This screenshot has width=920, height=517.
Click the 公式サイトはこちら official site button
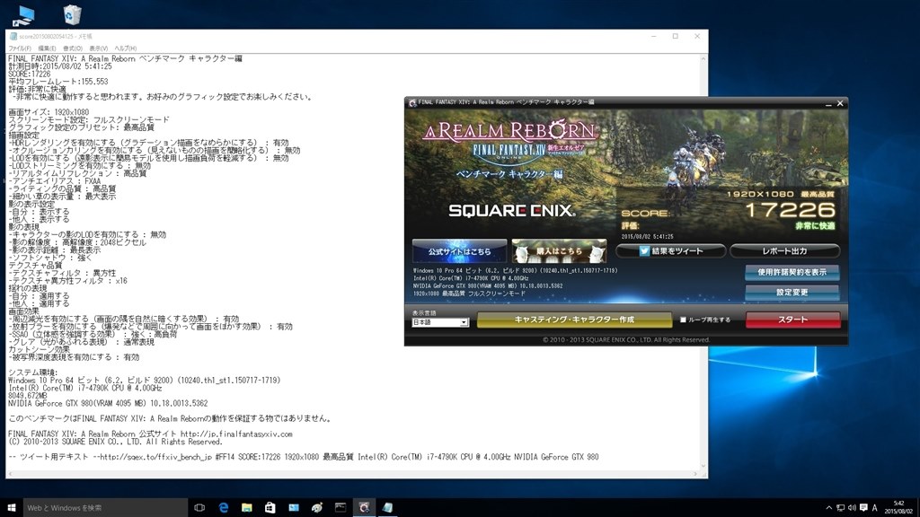click(x=459, y=251)
